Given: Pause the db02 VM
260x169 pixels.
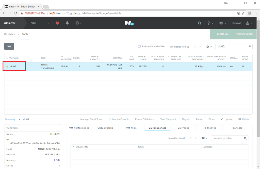Looking at the screenshot, I should click(199, 119).
